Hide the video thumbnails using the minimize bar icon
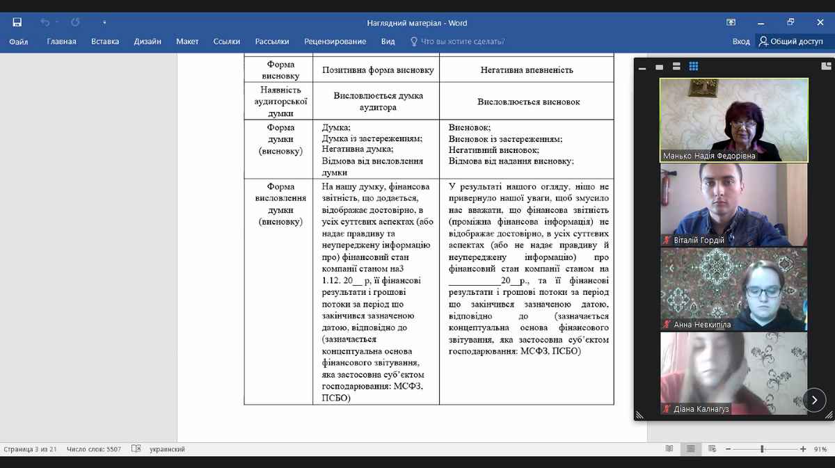This screenshot has width=835, height=468. pos(642,67)
